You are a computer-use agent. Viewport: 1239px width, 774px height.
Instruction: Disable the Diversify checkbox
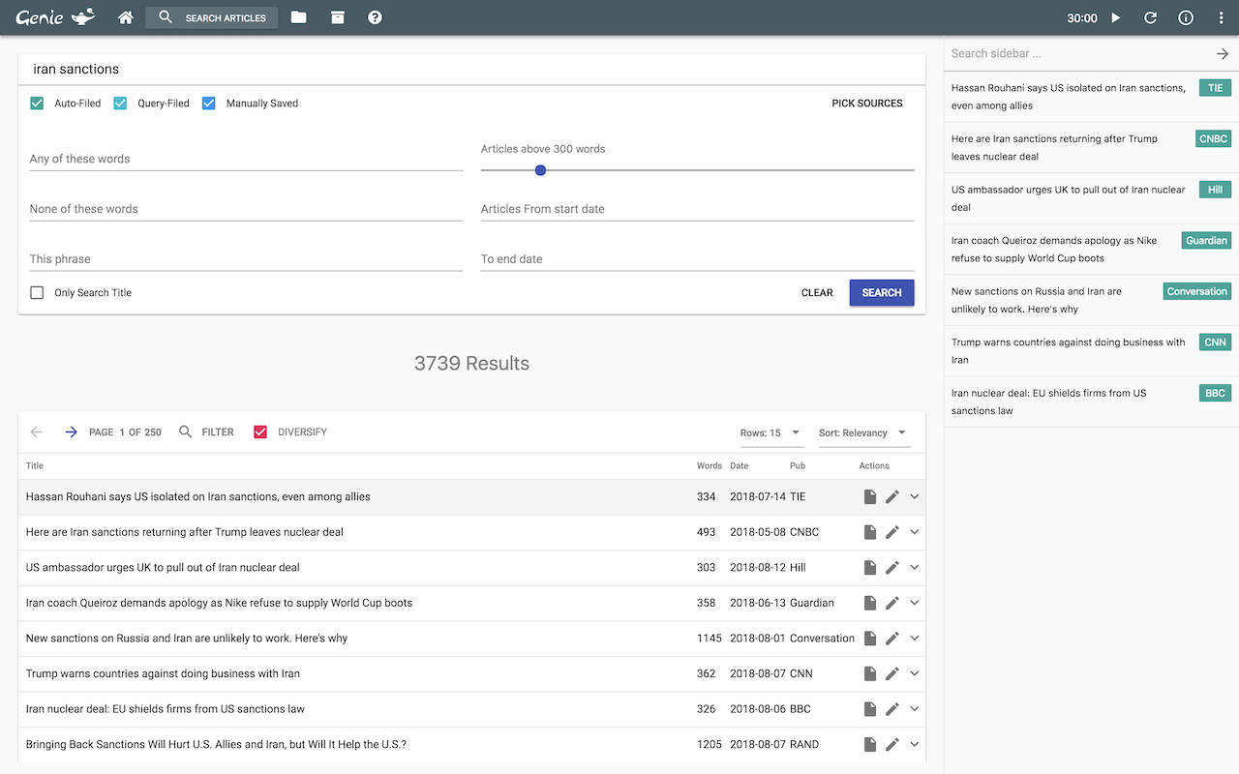coord(260,432)
